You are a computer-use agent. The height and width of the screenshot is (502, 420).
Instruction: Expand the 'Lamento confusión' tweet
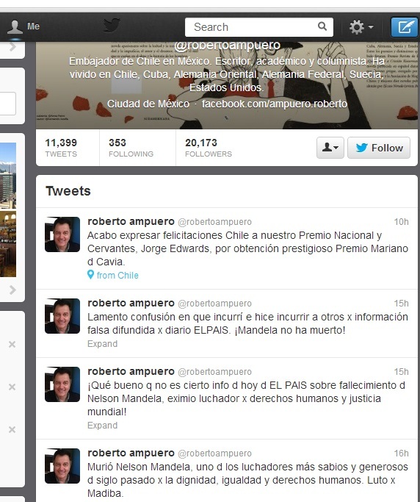[102, 344]
